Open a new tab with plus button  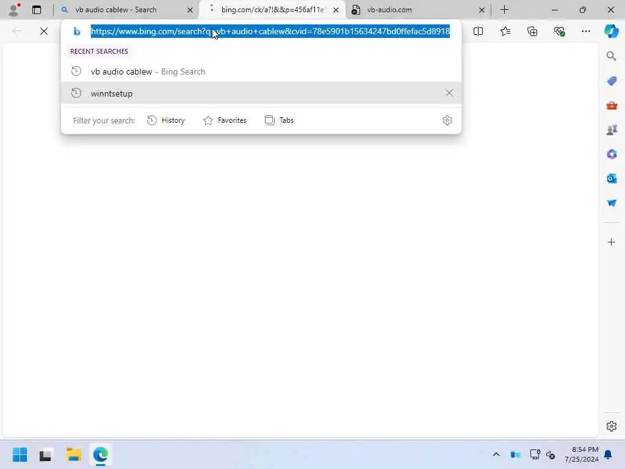pyautogui.click(x=504, y=10)
